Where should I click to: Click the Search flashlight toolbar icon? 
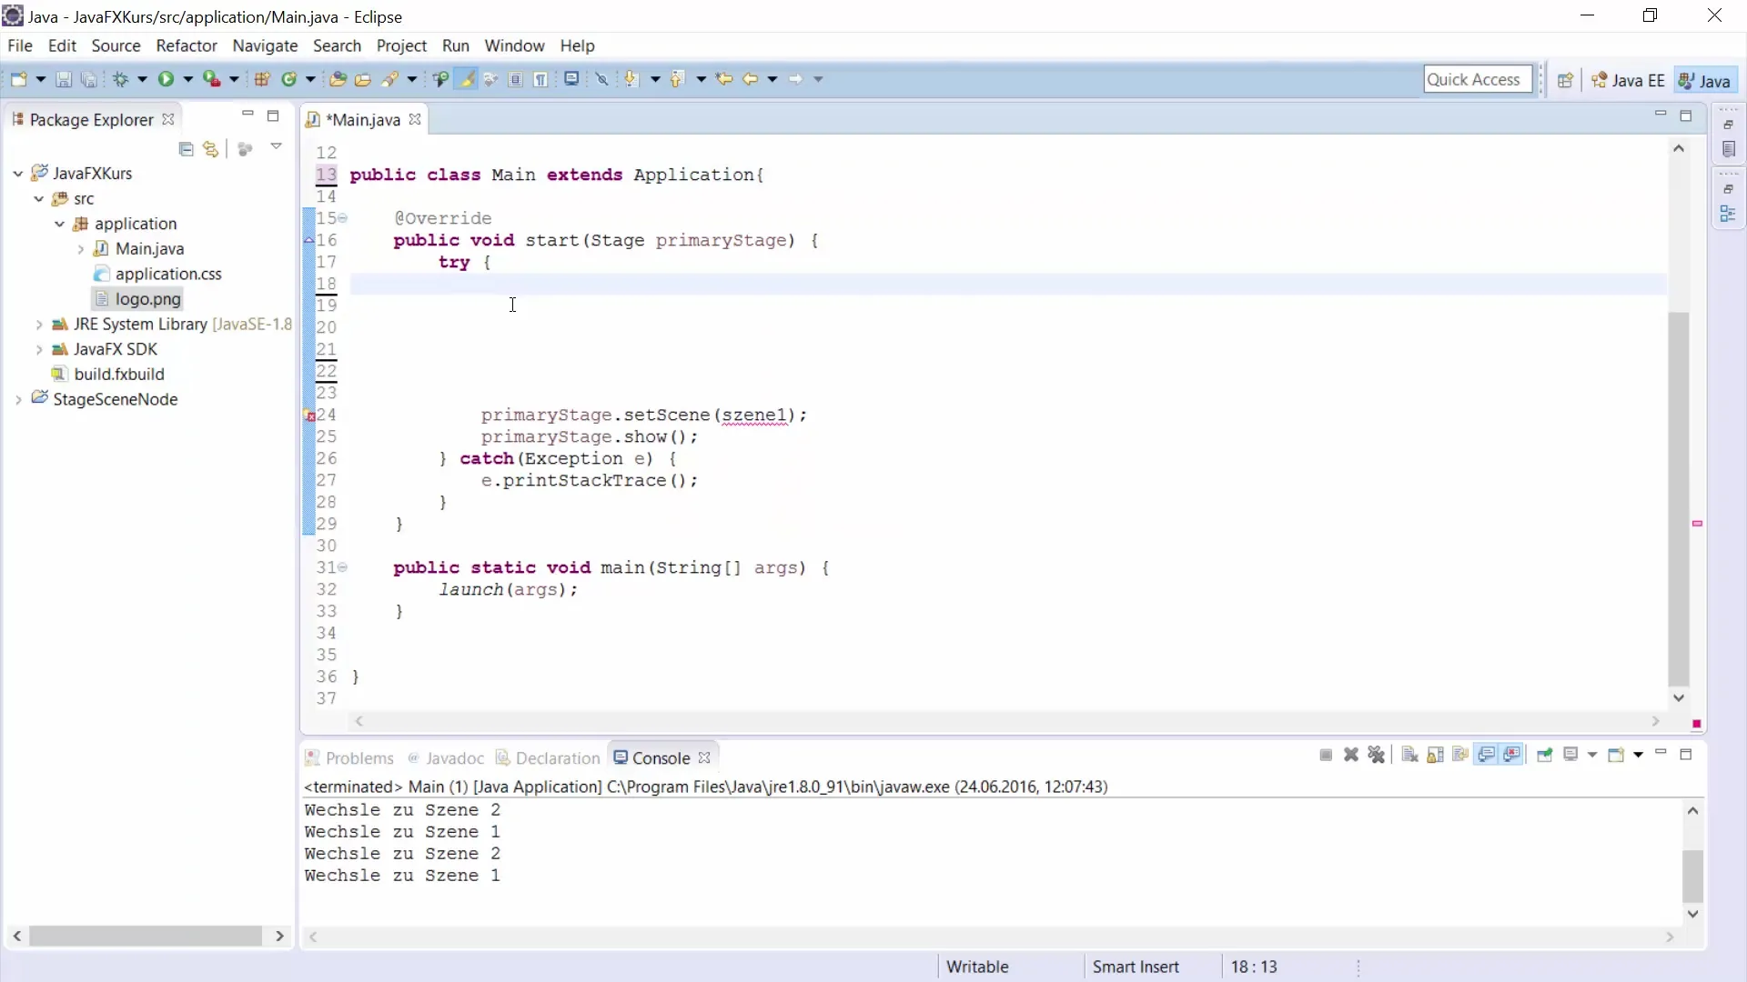click(x=390, y=79)
